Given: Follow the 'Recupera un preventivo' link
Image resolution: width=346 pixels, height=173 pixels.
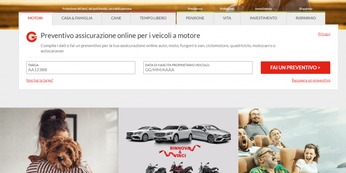Looking at the screenshot, I should (x=311, y=80).
